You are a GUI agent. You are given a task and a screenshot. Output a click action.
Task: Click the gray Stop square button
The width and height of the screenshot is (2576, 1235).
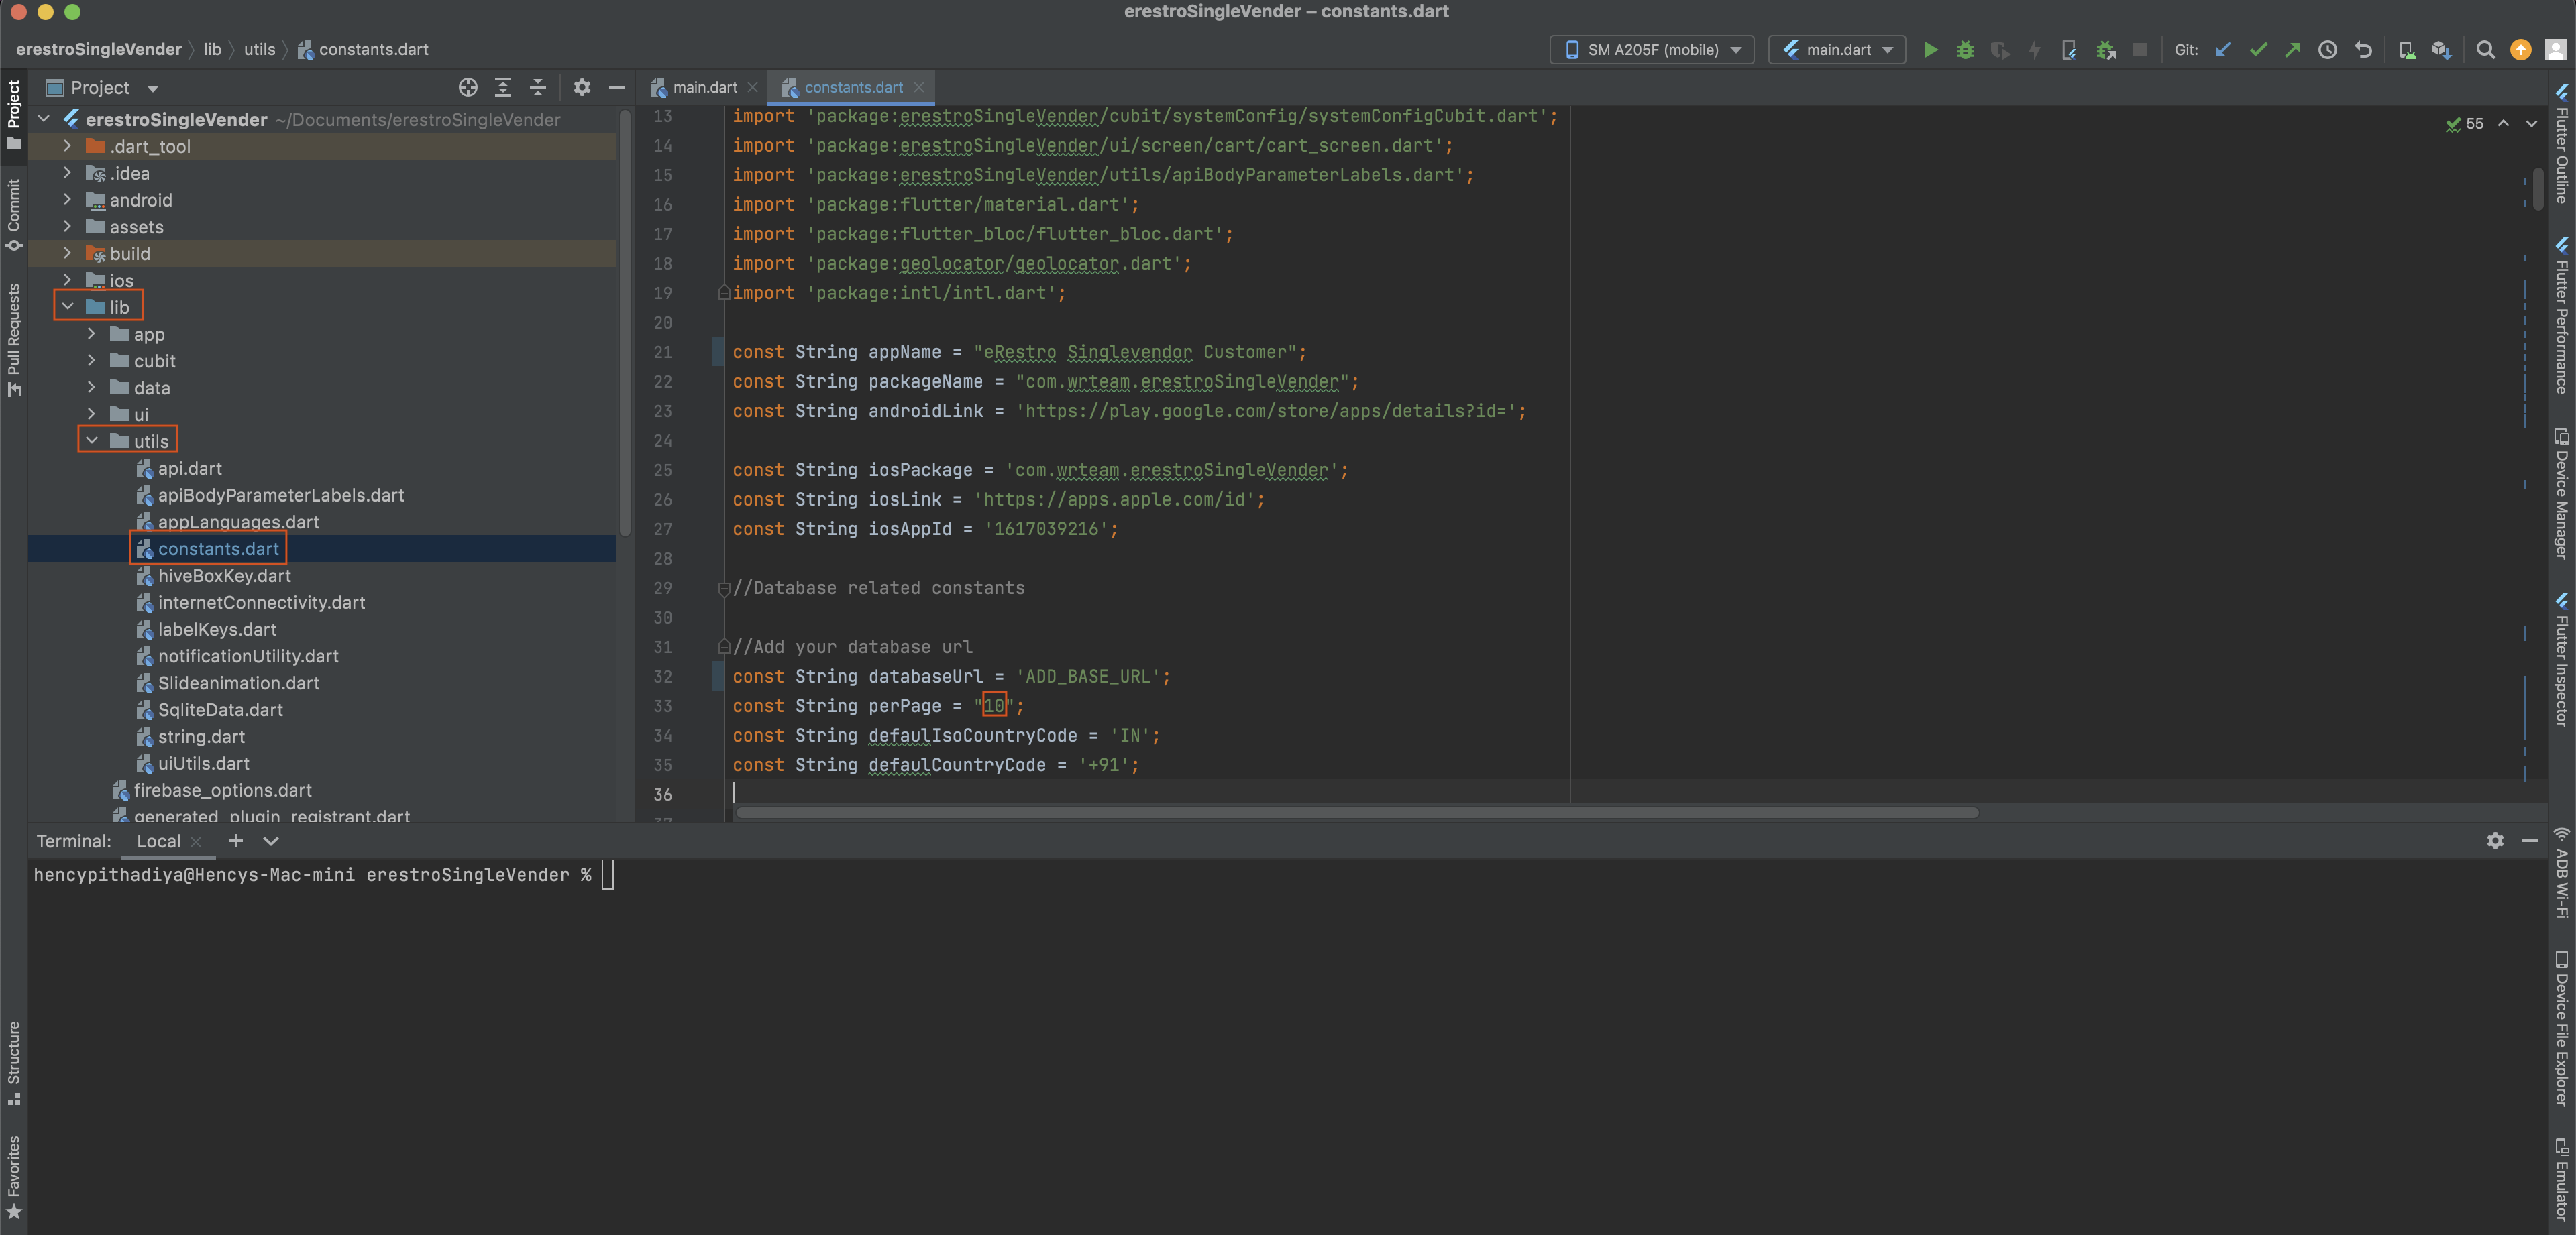2140,50
